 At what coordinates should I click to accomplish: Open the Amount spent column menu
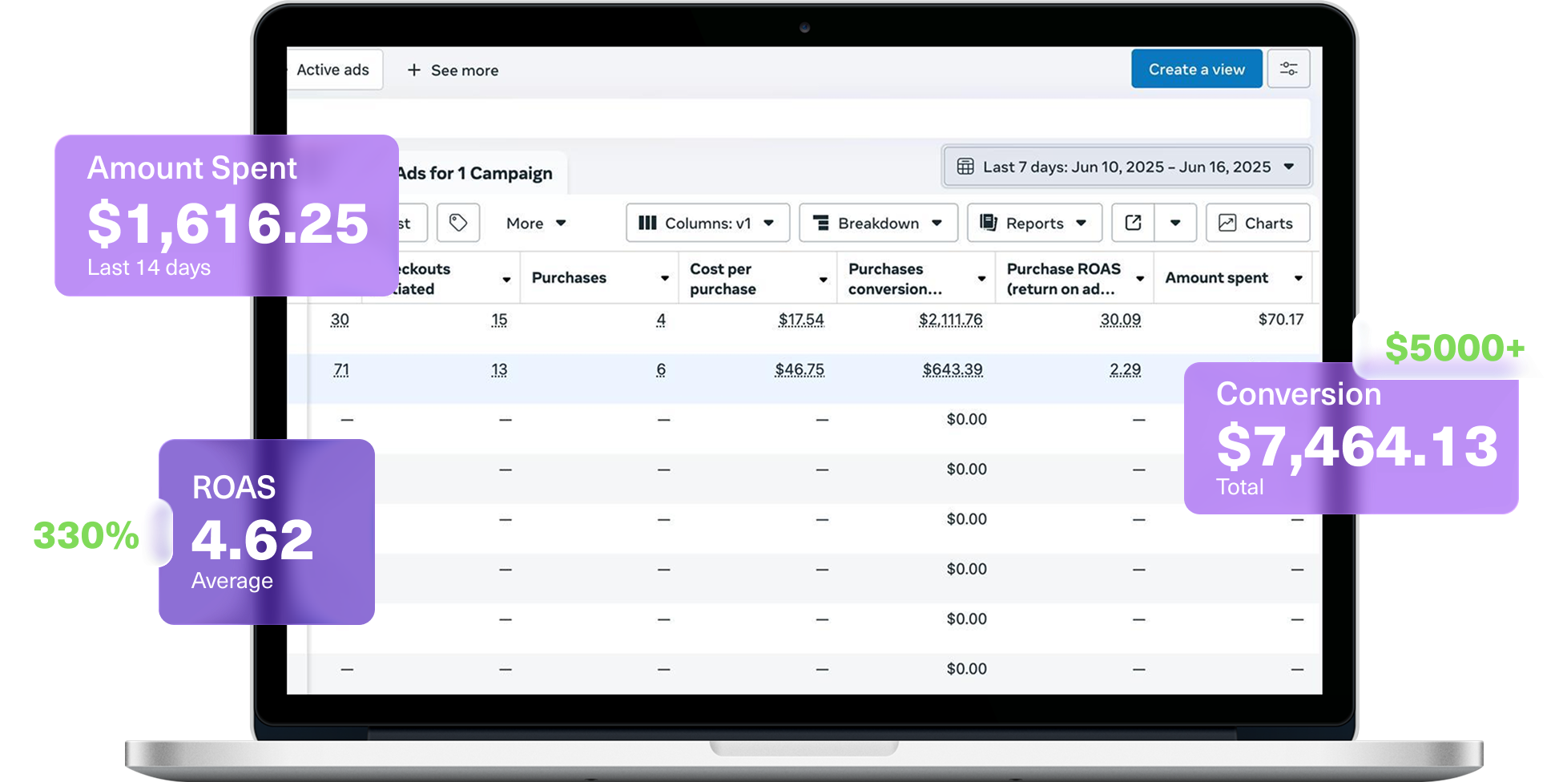1298,278
